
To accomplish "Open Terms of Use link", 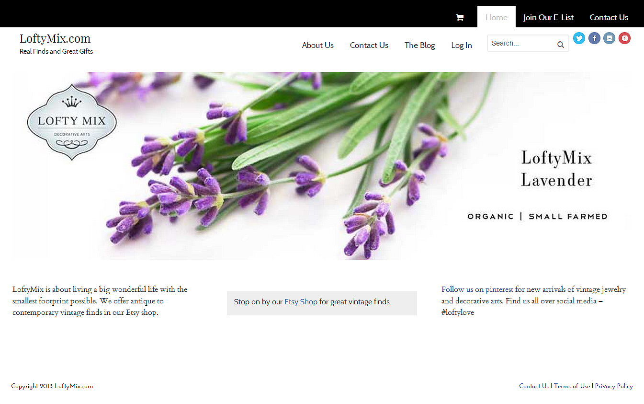I will pos(572,386).
